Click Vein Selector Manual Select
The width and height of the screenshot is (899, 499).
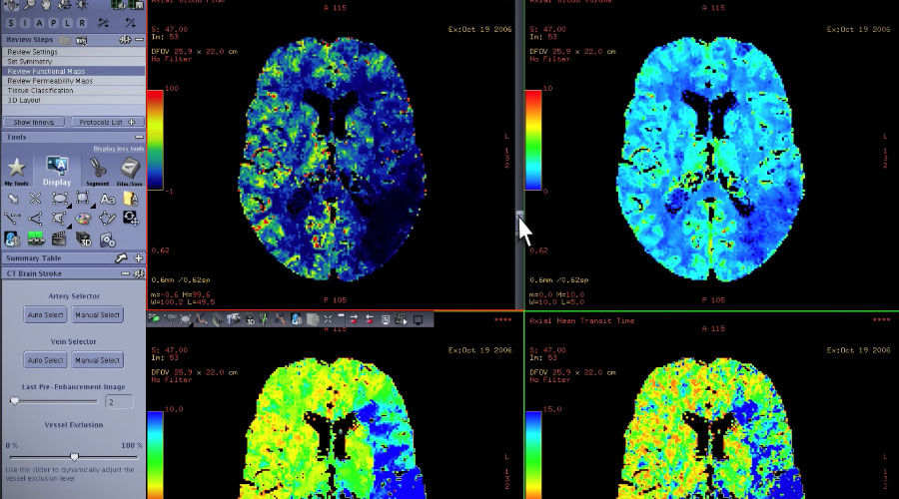point(97,360)
